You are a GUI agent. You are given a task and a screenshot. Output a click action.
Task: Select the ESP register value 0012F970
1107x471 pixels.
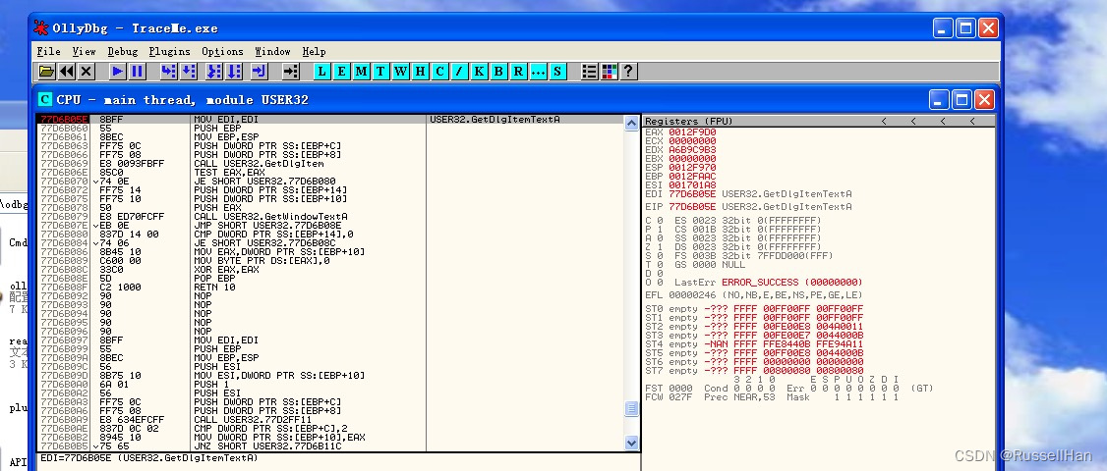pyautogui.click(x=692, y=167)
